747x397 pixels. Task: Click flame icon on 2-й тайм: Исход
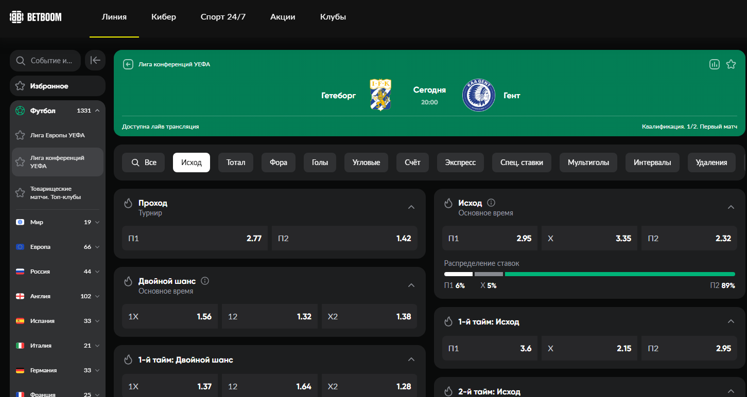pos(448,391)
